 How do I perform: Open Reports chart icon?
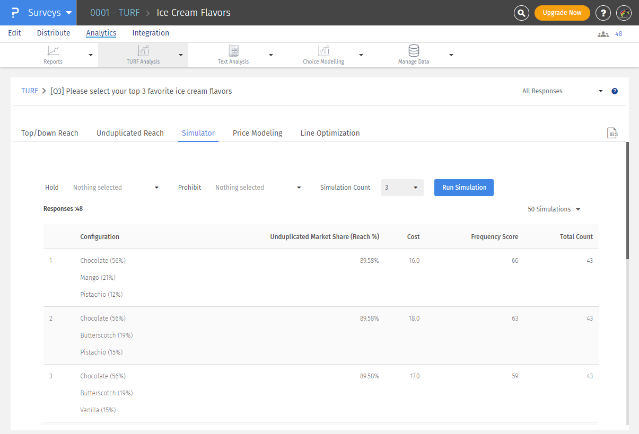53,51
